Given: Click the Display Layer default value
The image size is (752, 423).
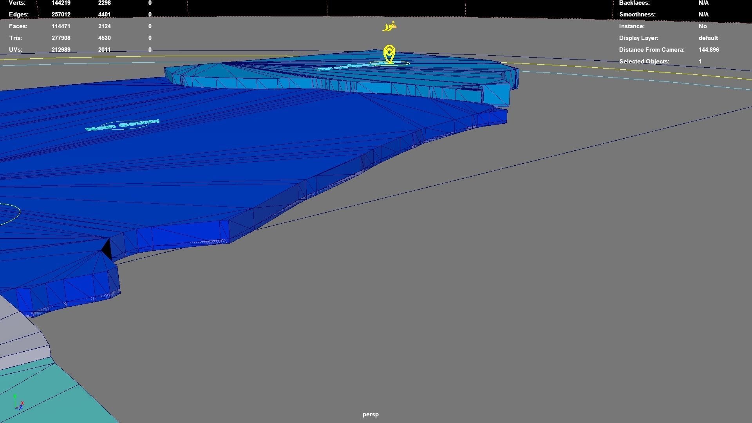Looking at the screenshot, I should [708, 38].
